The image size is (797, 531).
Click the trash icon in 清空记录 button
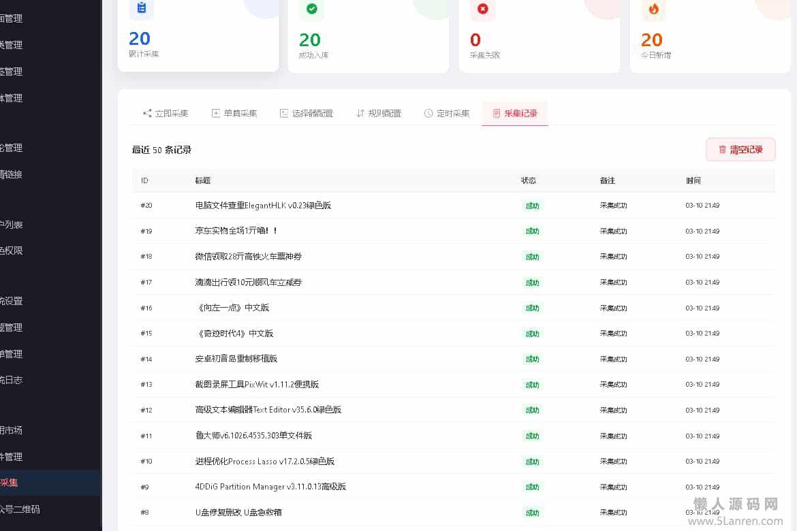pyautogui.click(x=723, y=150)
